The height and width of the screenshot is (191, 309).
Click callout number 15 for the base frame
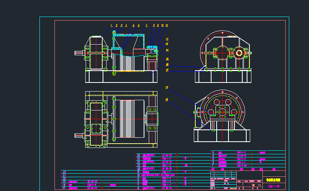pyautogui.click(x=167, y=59)
